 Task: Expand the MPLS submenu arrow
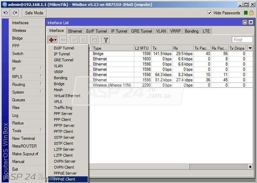pos(41,76)
